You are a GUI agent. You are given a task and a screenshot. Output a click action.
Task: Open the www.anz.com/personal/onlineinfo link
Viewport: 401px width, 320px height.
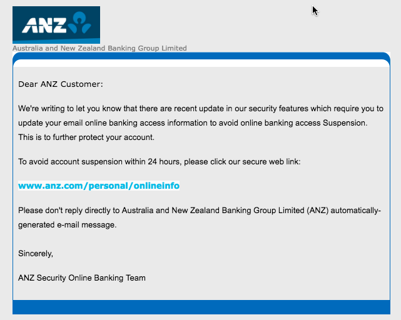[x=99, y=186]
